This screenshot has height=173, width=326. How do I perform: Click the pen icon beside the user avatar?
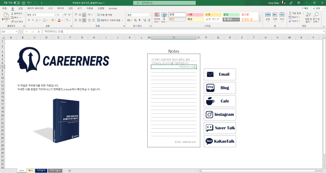coord(291,3)
